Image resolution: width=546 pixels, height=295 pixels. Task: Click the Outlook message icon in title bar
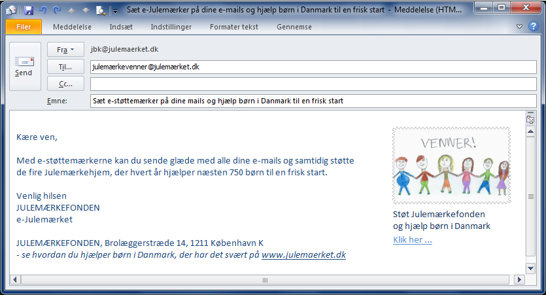pyautogui.click(x=12, y=10)
